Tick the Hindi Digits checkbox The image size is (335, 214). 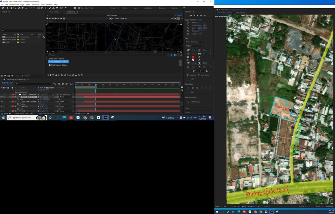(199, 75)
